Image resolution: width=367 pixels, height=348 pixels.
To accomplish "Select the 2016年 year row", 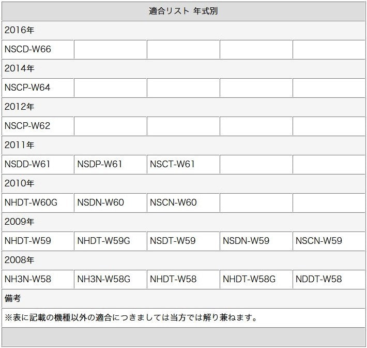I will (183, 30).
